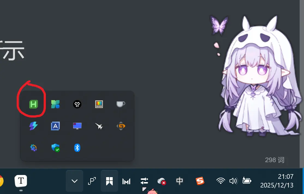Open the sliders adjustment taskbar icon
304x194 pixels.
(144, 181)
